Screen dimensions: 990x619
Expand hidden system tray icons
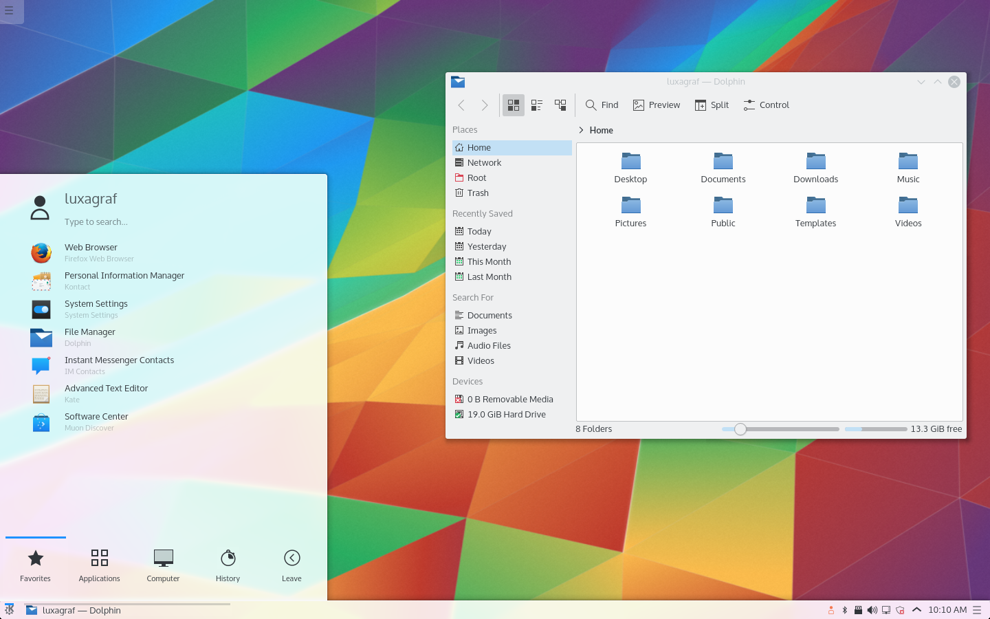tap(916, 610)
